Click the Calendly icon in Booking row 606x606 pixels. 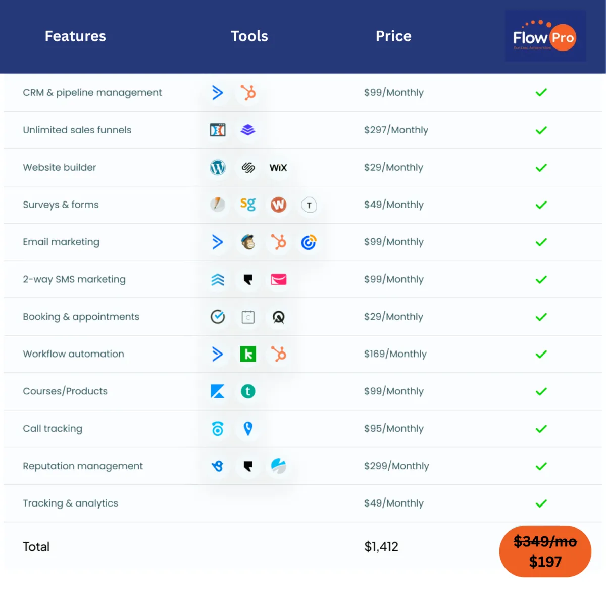218,317
